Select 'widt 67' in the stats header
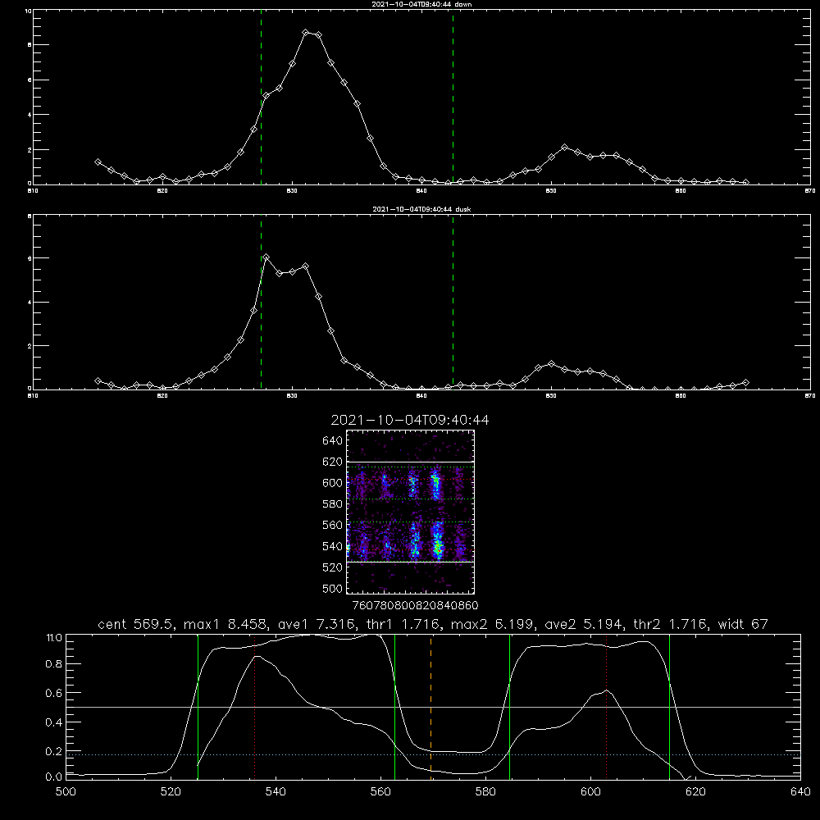Screen dimensions: 820x820 click(x=743, y=624)
